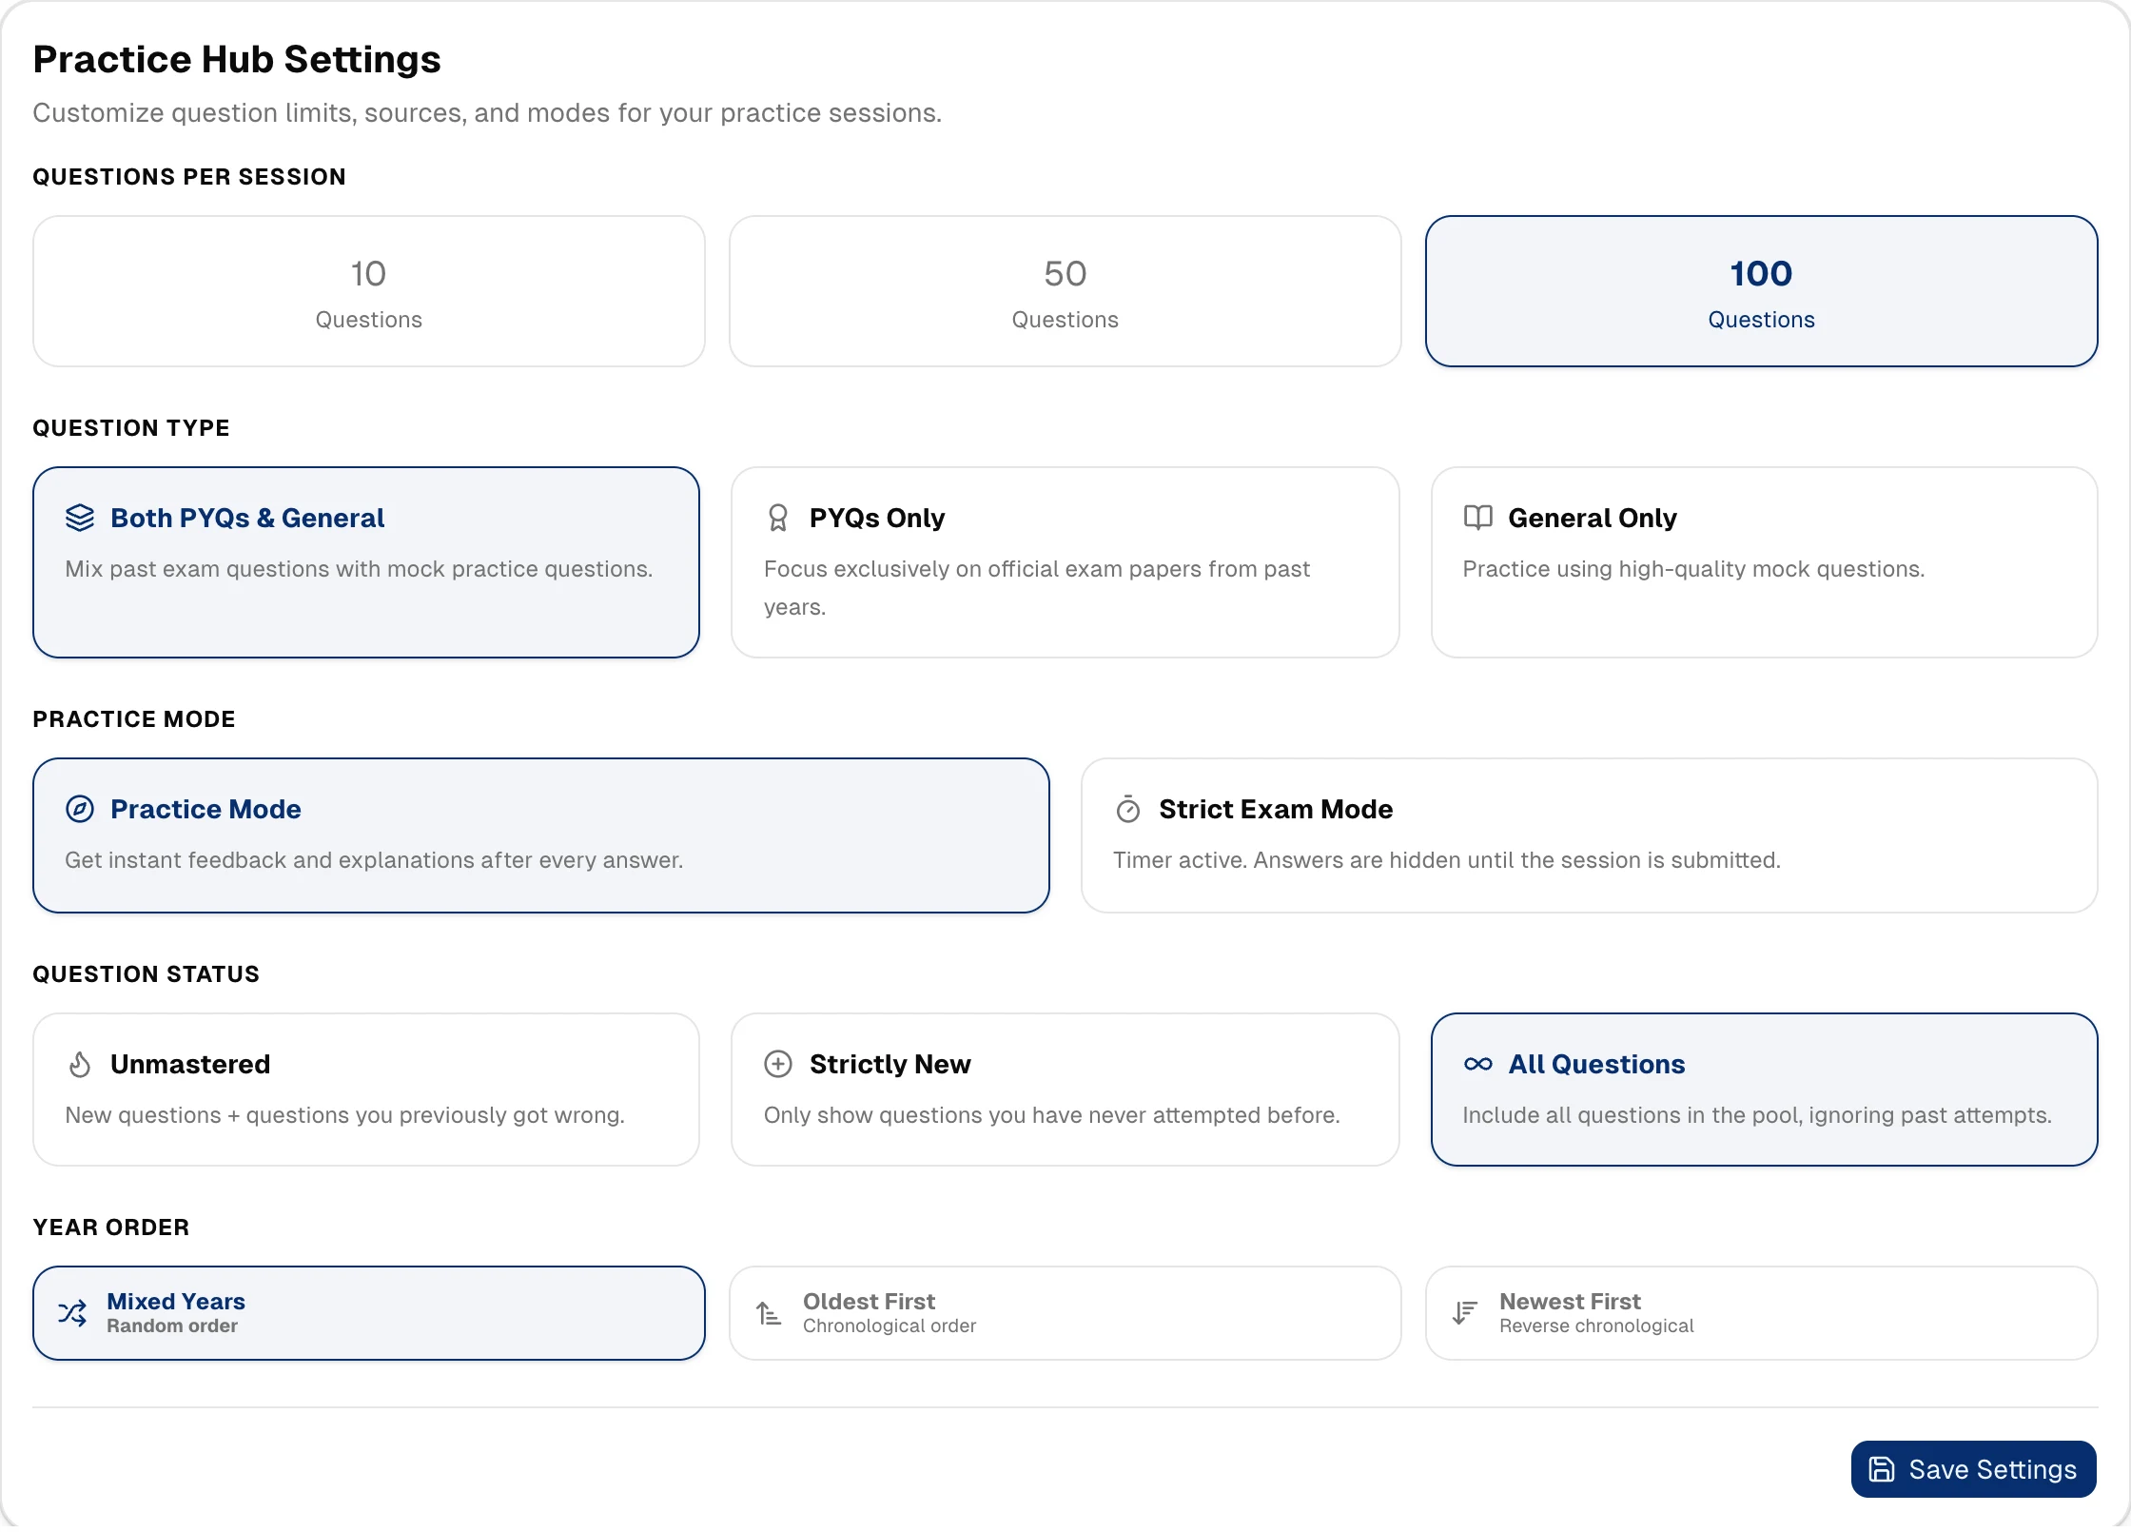Click the shuffle icon beside Mixed Years
Image resolution: width=2131 pixels, height=1532 pixels.
72,1313
